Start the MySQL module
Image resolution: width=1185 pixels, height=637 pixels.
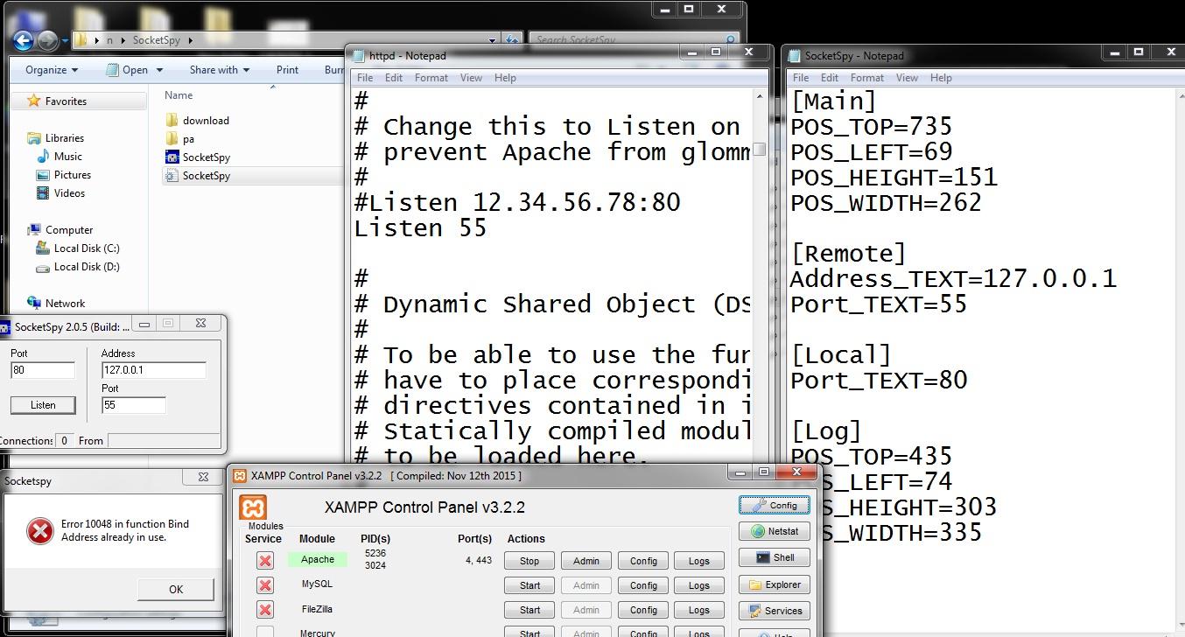point(529,585)
